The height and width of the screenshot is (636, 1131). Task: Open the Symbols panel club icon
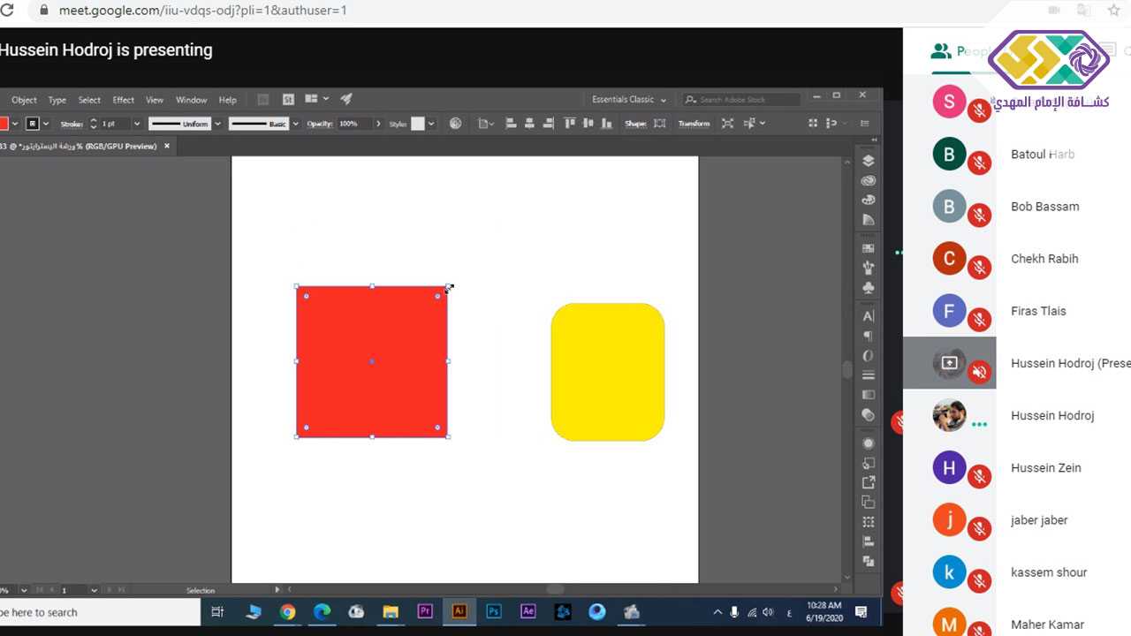pyautogui.click(x=868, y=288)
